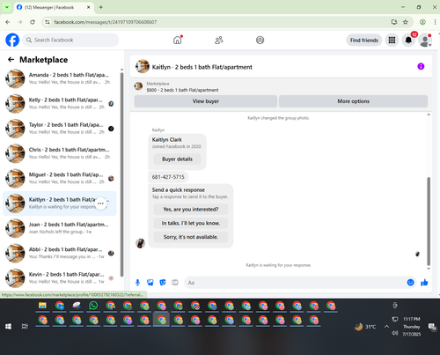Click Kaitlyn's avatar in chat header
The height and width of the screenshot is (355, 440).
[143, 67]
